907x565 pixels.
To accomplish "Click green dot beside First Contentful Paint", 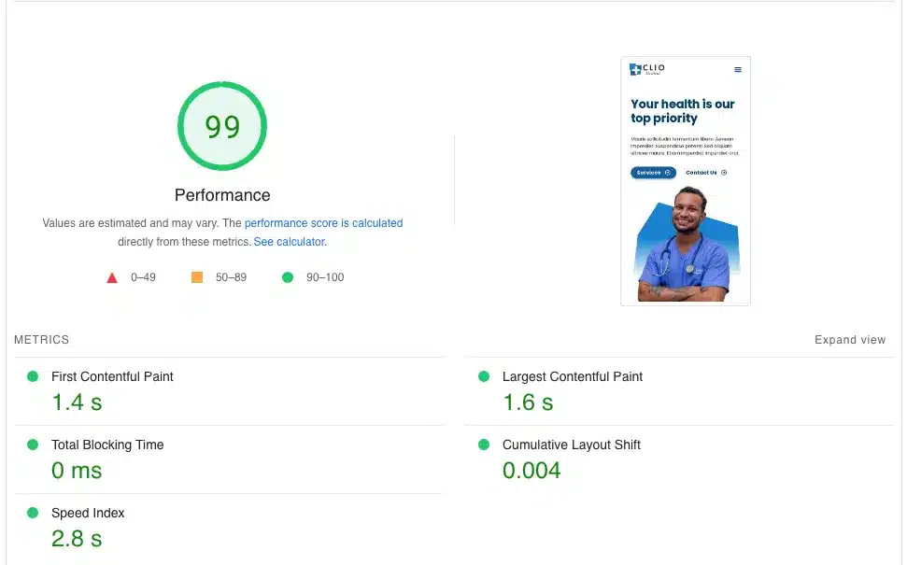I will [x=33, y=376].
